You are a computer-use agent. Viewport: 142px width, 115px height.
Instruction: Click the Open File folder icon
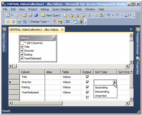point(25,15)
